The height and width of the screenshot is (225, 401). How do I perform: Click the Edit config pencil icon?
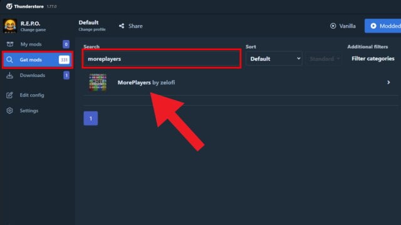[x=9, y=95]
